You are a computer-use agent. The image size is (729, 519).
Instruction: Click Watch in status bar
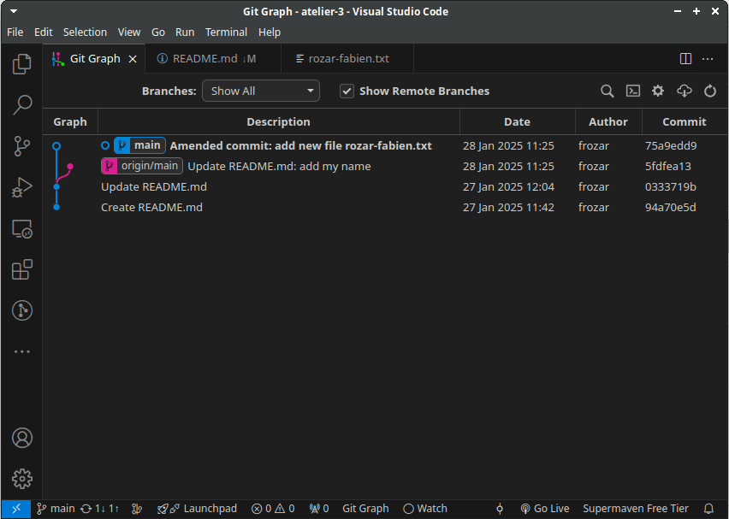pyautogui.click(x=425, y=509)
